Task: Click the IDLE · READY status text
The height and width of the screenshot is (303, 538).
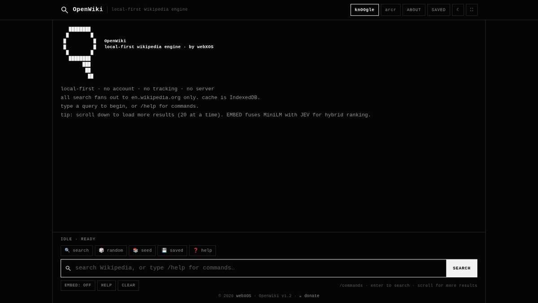Action: 78,239
